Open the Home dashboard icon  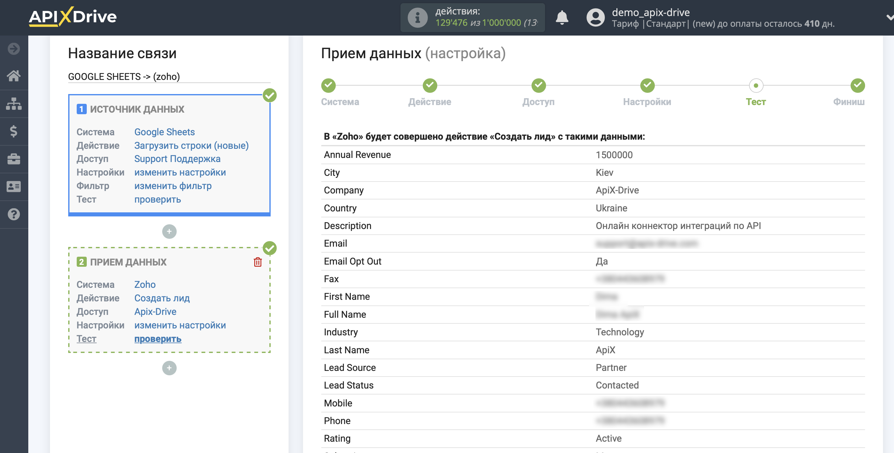click(x=14, y=76)
